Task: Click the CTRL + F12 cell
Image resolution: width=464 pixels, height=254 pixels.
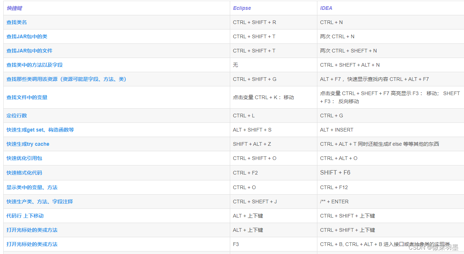Action: pyautogui.click(x=334, y=187)
